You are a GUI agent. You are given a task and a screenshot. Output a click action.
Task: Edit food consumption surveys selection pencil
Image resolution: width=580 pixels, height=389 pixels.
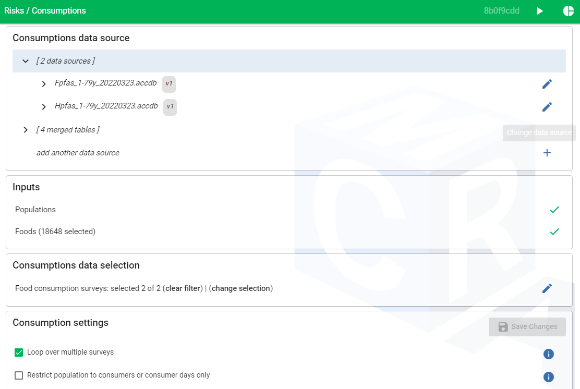click(x=547, y=288)
